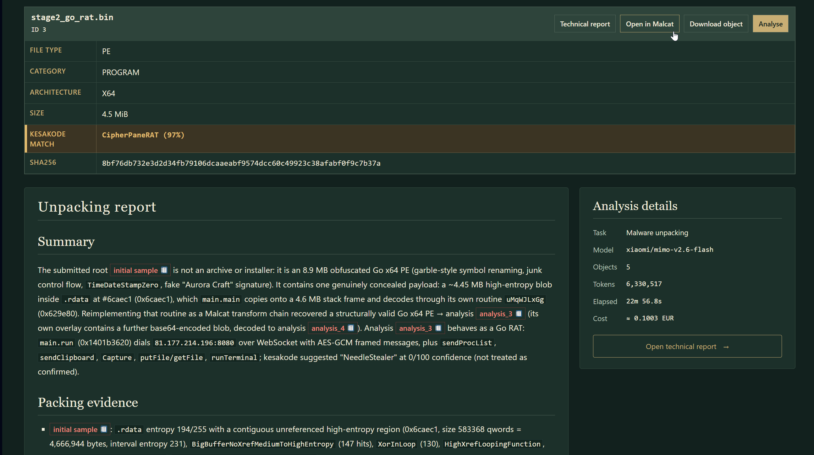814x455 pixels.
Task: Click the X64 architecture value
Action: (x=108, y=93)
